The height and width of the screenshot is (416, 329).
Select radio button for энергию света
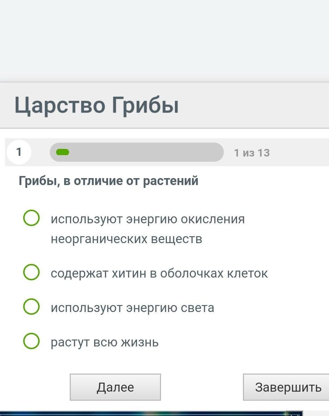31,306
